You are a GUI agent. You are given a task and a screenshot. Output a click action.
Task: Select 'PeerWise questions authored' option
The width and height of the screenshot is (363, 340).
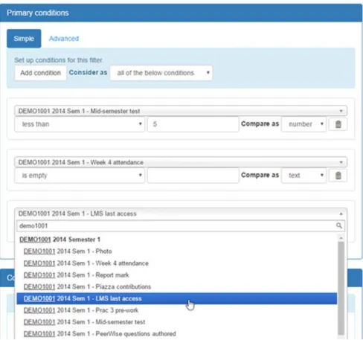pyautogui.click(x=177, y=334)
